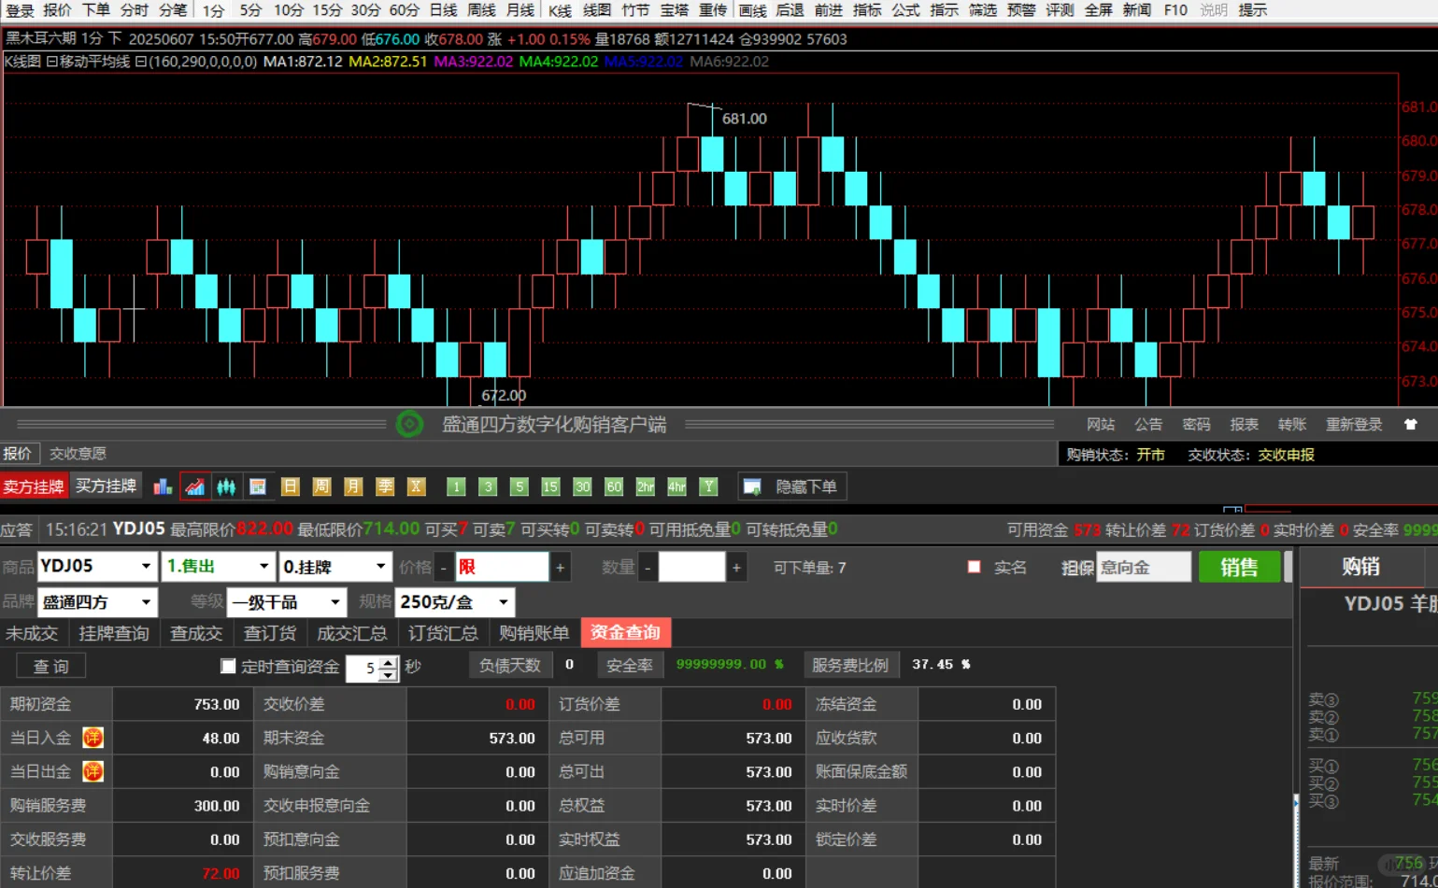Toggle the 实名 checkbox
This screenshot has width=1438, height=888.
pyautogui.click(x=974, y=567)
